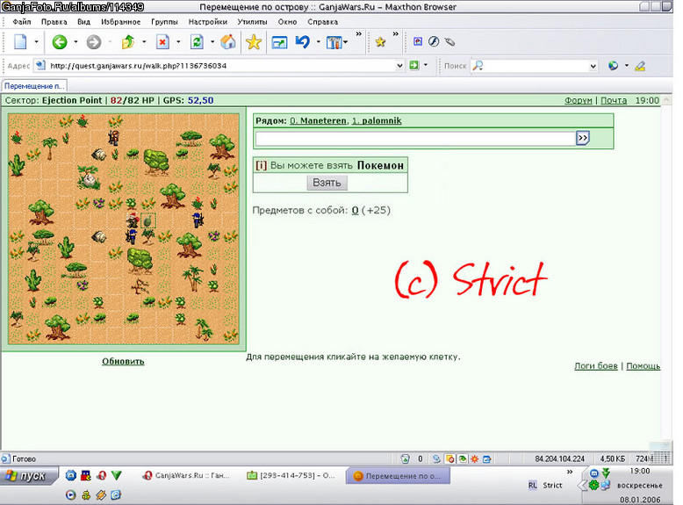Switch to [293-414-753] taskbar window
This screenshot has width=683, height=505.
point(291,476)
